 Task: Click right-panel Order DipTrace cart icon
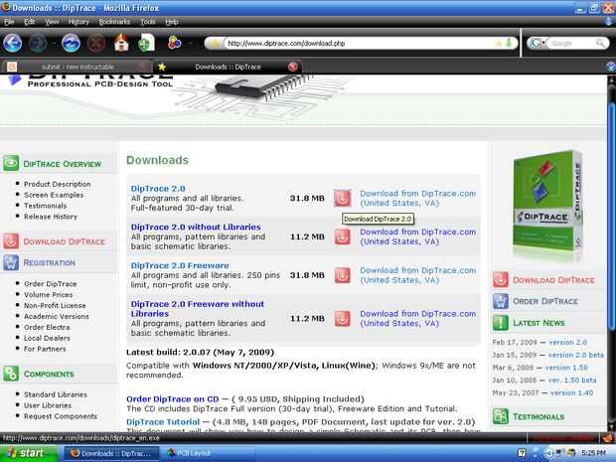click(501, 301)
